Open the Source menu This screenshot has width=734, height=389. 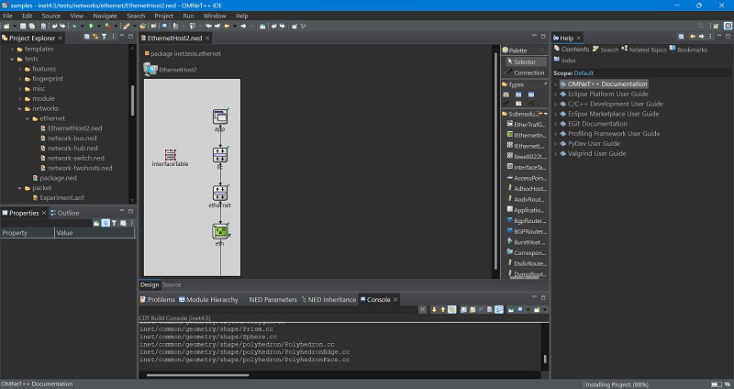click(x=51, y=16)
